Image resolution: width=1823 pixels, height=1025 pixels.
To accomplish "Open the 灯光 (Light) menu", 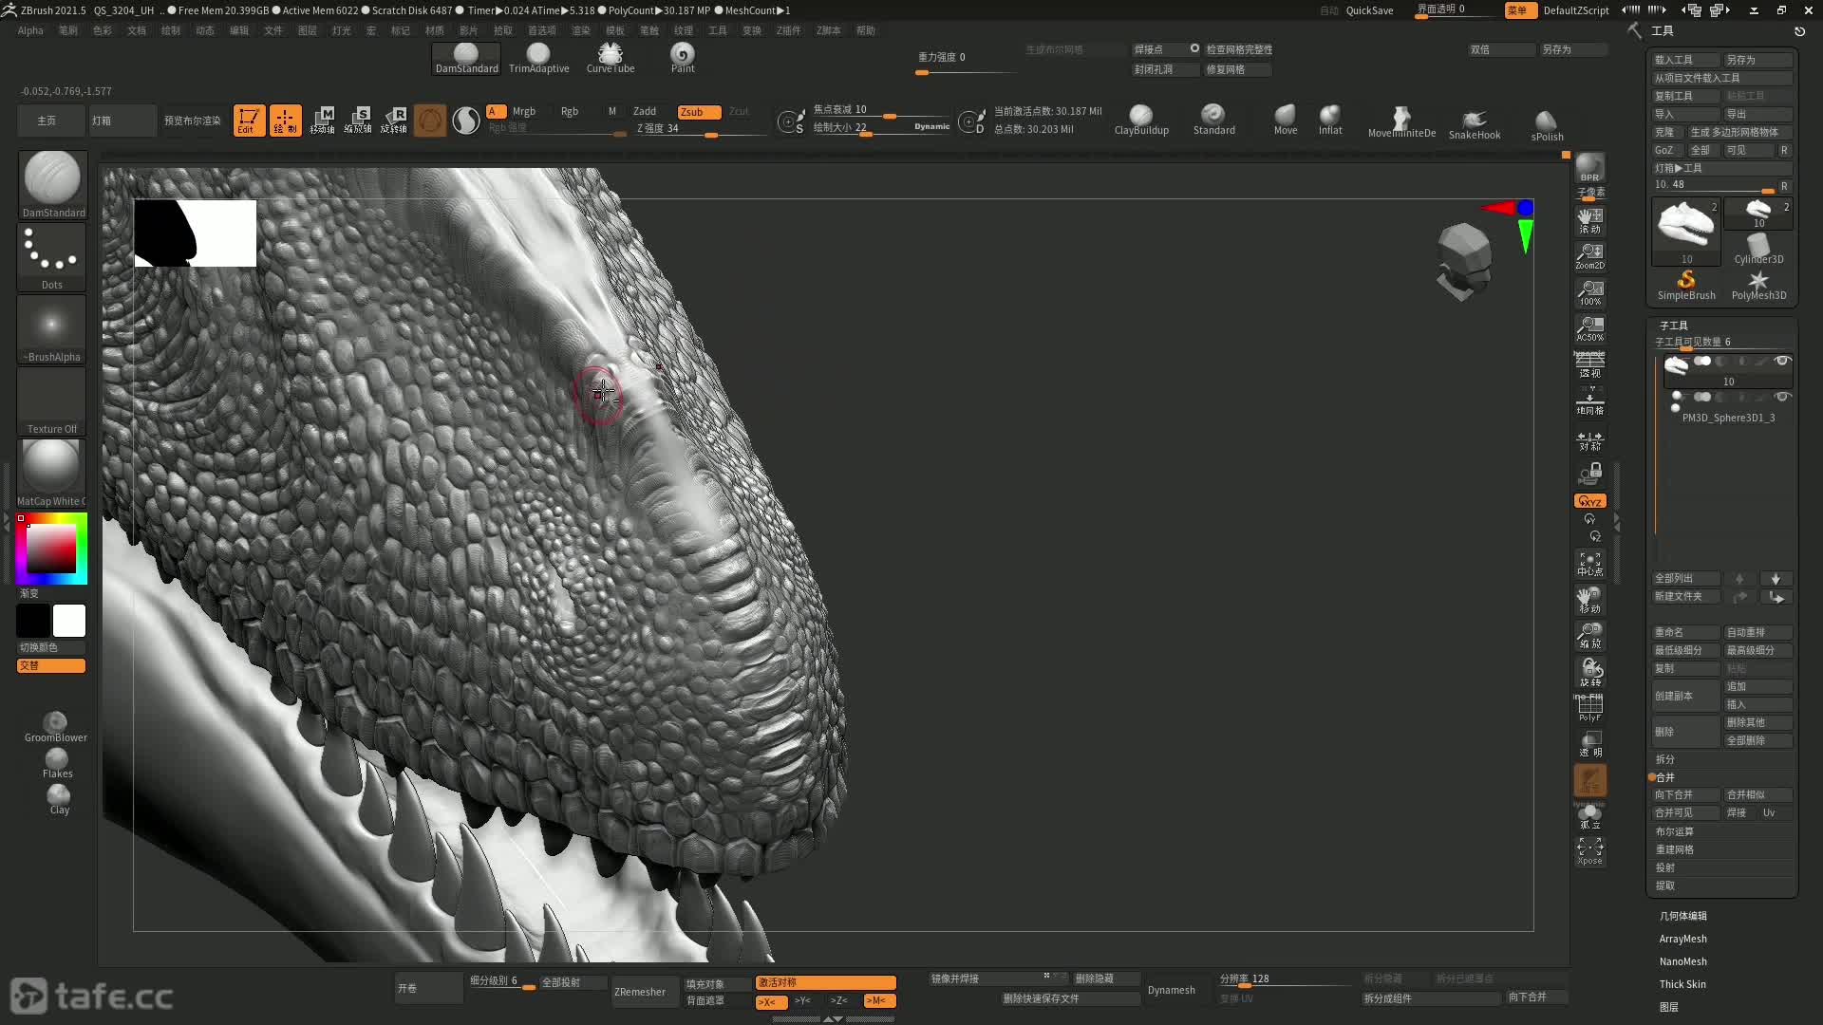I will click(341, 30).
